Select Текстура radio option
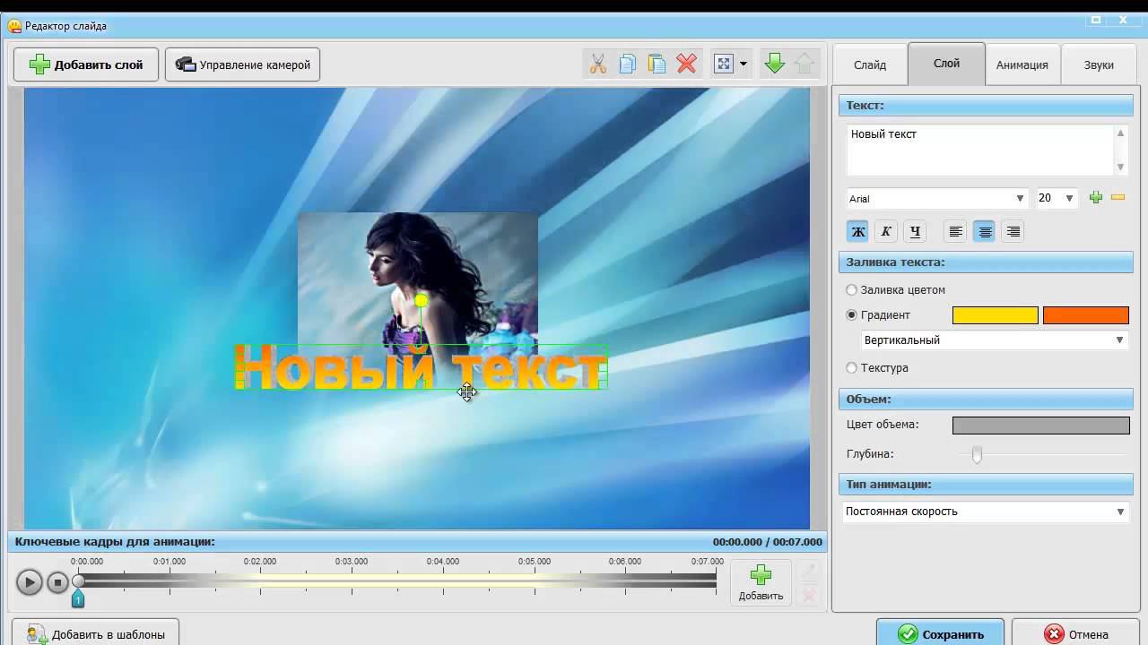This screenshot has width=1148, height=645. click(852, 368)
